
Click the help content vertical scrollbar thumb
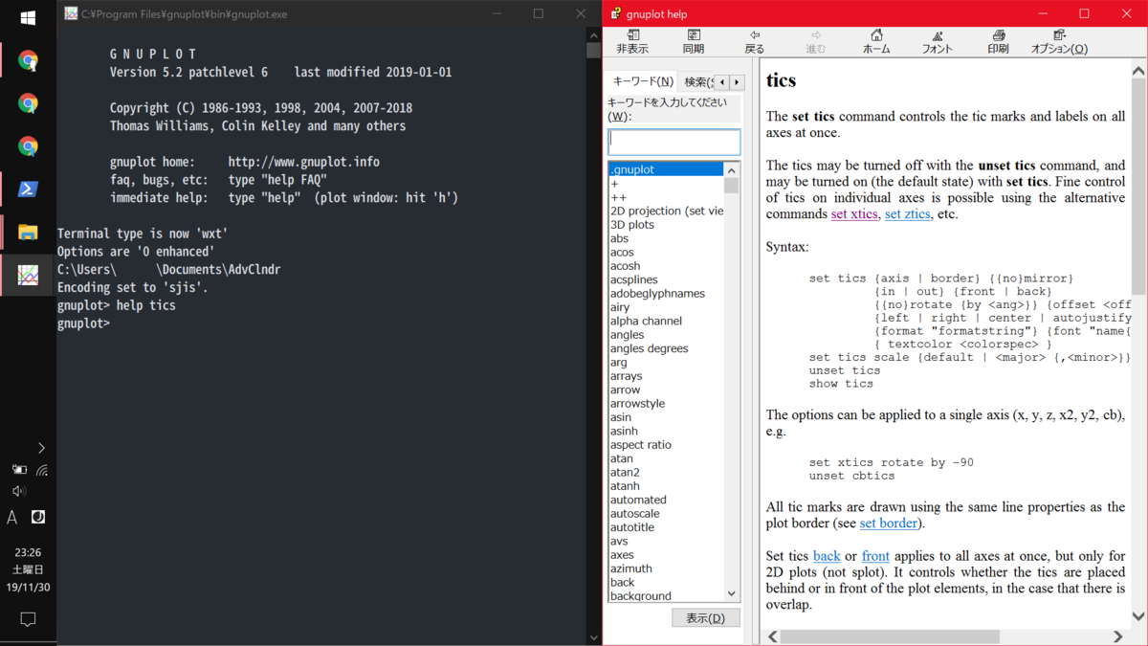(1138, 186)
